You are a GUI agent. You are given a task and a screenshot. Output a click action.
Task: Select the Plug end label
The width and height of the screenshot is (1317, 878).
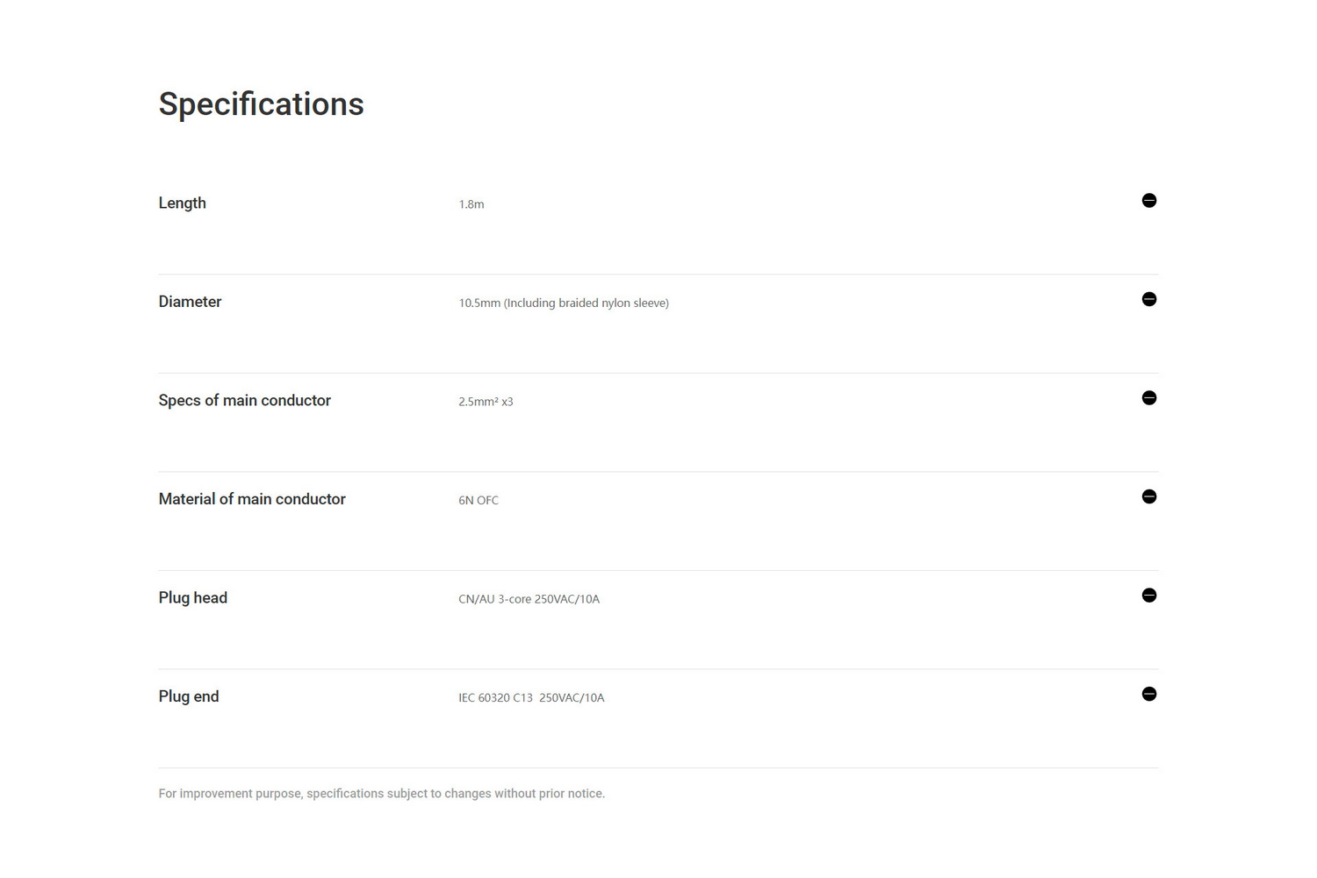[x=188, y=696]
